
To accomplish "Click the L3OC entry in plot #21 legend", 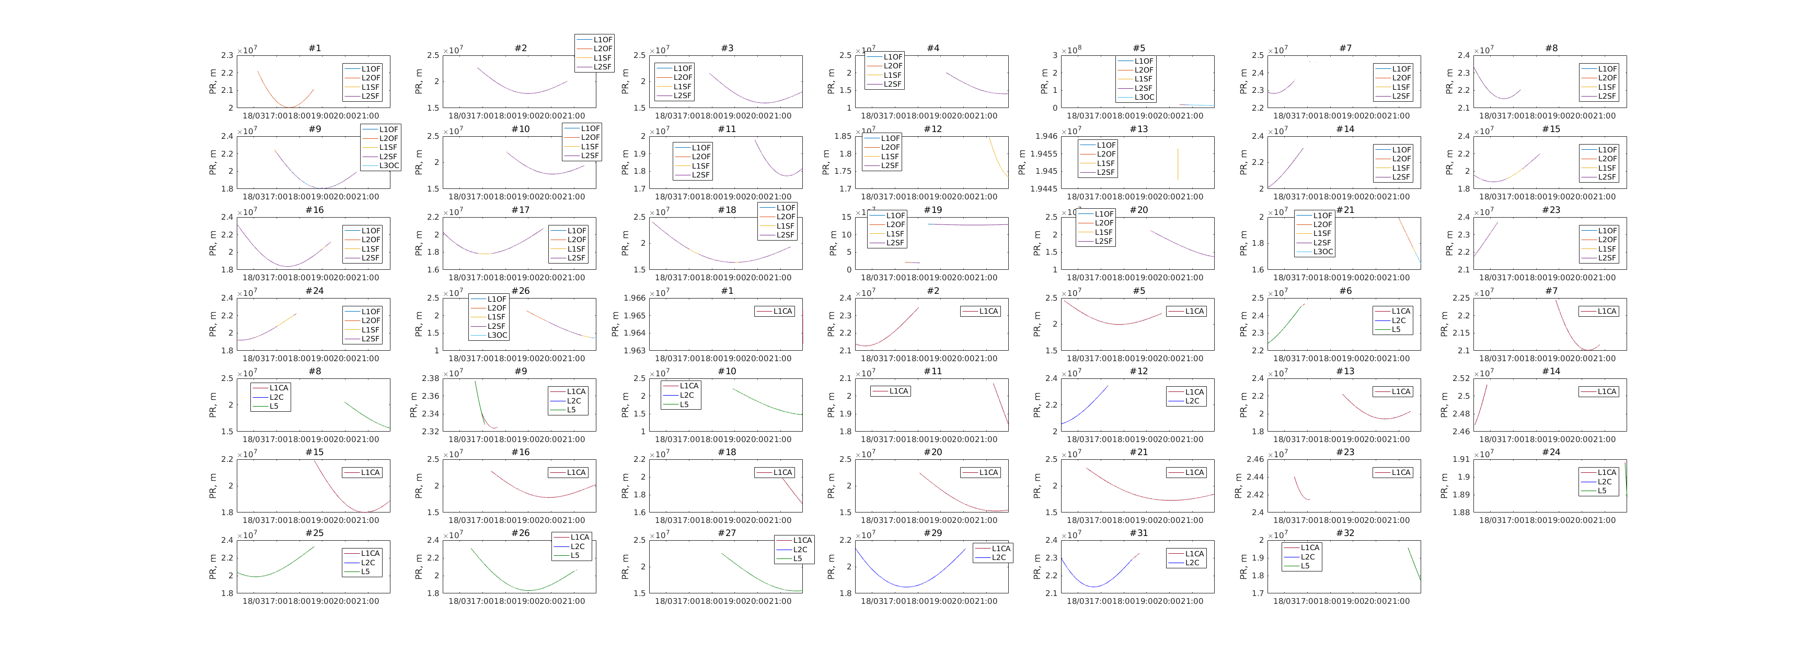I will tap(1323, 252).
